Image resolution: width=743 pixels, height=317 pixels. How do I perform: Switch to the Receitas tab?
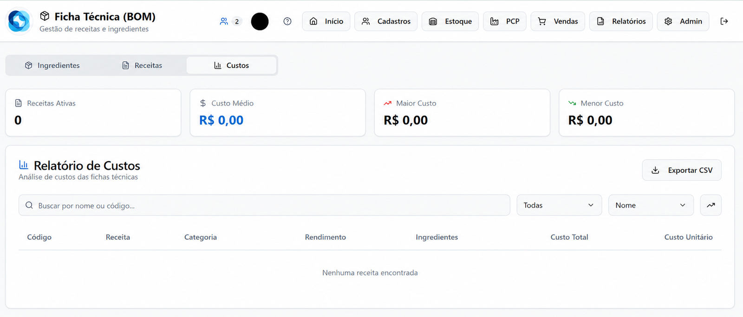(142, 65)
